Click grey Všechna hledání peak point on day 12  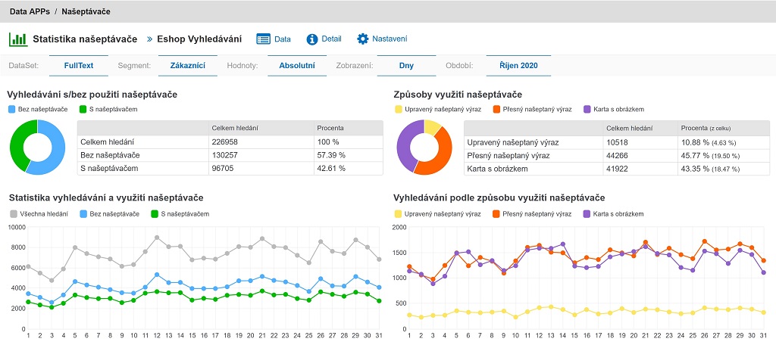156,238
